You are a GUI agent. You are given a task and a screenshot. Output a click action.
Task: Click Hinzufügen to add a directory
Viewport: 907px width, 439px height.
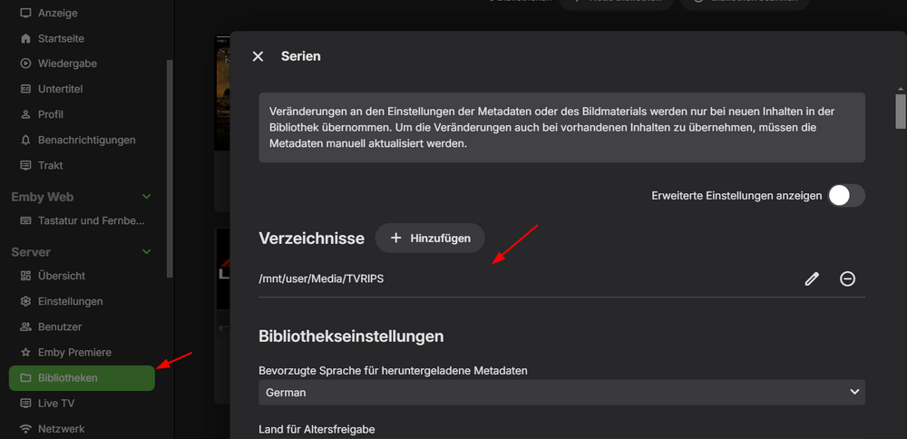430,238
